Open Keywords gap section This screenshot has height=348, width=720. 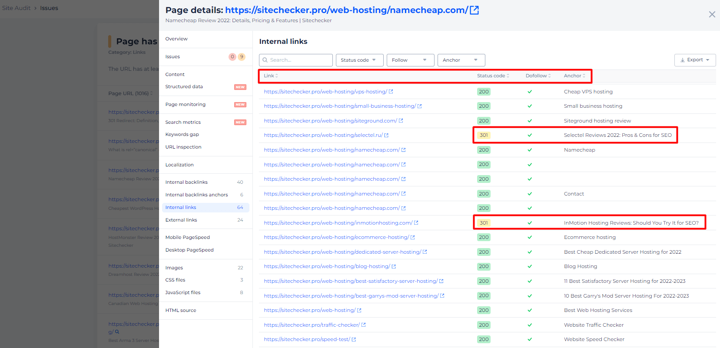(x=182, y=134)
